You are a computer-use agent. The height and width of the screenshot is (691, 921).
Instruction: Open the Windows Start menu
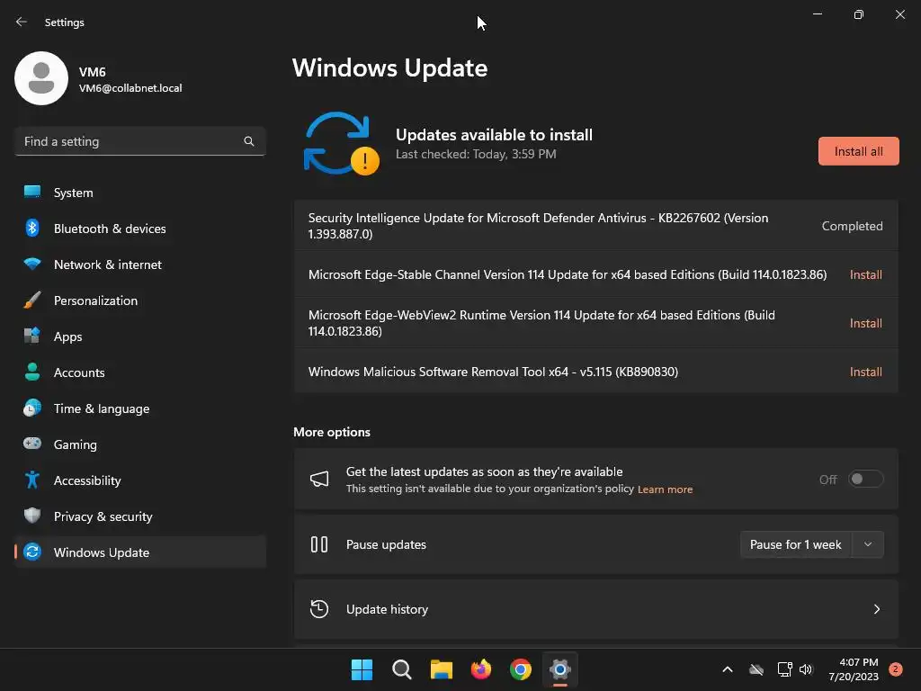click(x=362, y=669)
